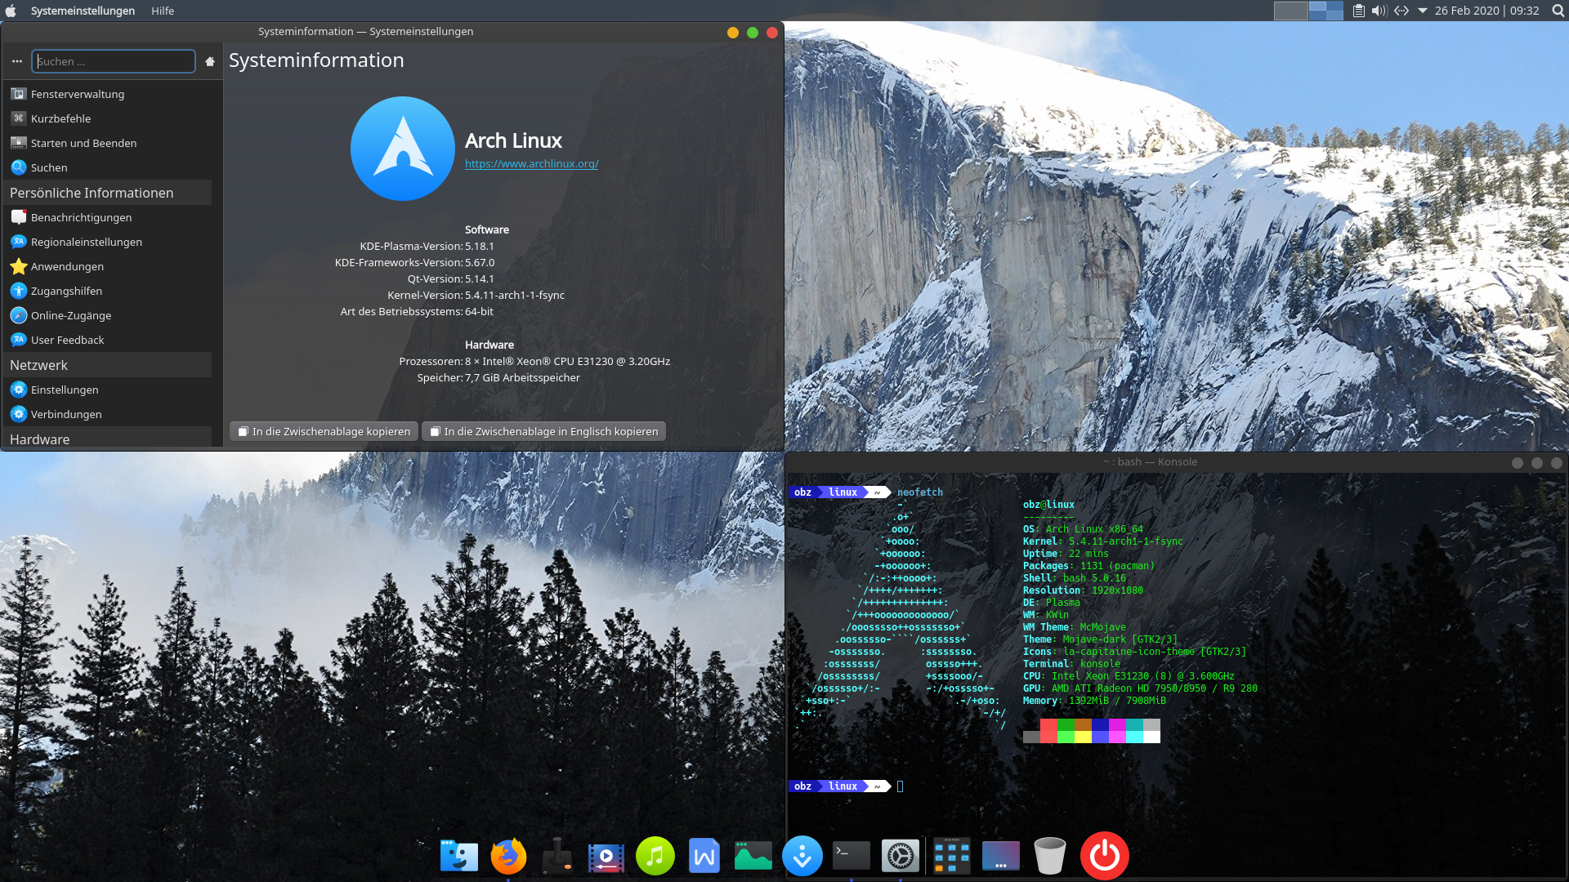Open the Hilfe menu
Image resolution: width=1569 pixels, height=882 pixels.
[163, 11]
